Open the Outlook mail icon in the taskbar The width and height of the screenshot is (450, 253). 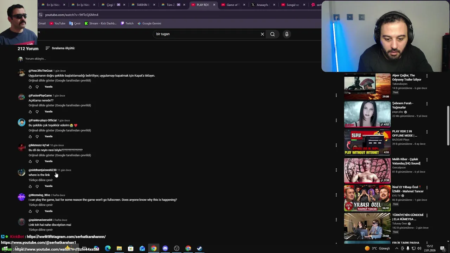pyautogui.click(x=142, y=248)
